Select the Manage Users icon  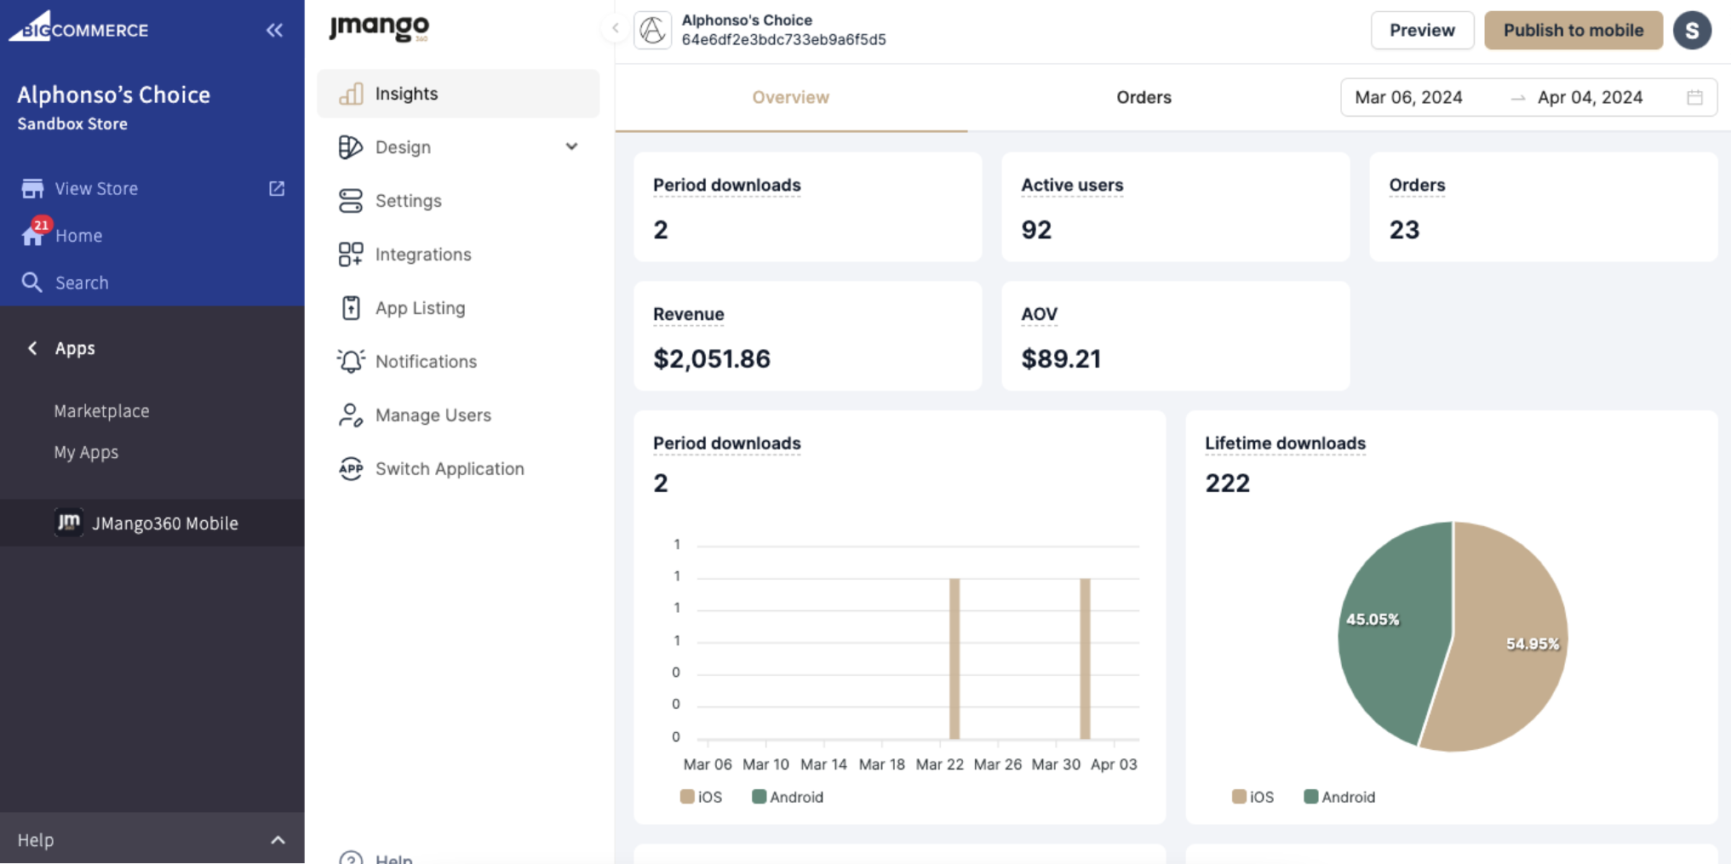[351, 415]
